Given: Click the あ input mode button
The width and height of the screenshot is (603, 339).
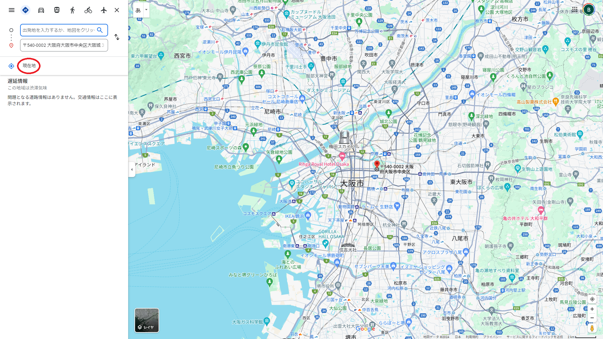Looking at the screenshot, I should point(138,10).
